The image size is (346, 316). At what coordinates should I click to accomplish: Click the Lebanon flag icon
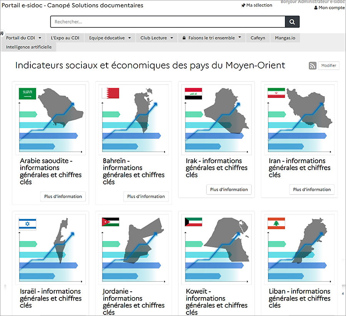(x=276, y=224)
